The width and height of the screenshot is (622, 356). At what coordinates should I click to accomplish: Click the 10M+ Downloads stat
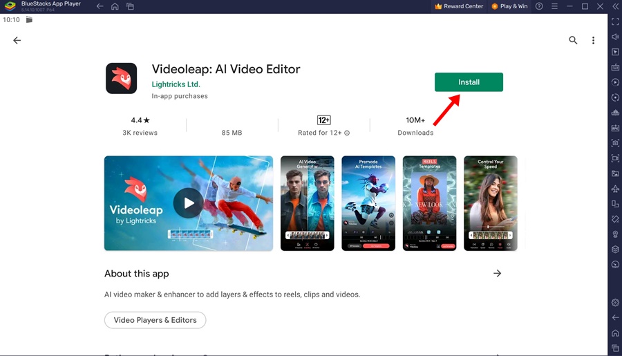click(x=415, y=126)
